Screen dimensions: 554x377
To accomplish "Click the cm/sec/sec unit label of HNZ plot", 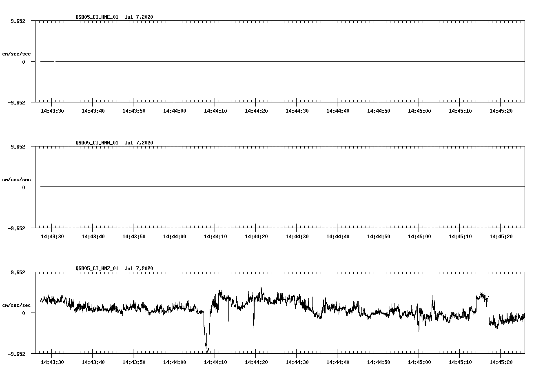I will tap(16, 305).
